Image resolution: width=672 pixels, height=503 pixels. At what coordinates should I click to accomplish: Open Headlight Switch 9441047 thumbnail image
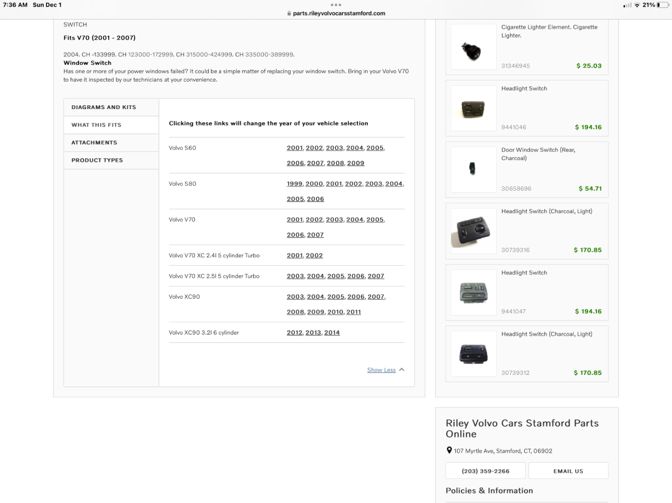(473, 292)
